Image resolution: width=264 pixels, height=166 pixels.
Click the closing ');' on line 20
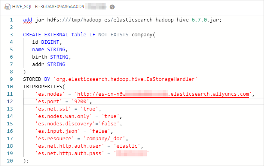click(x=26, y=161)
